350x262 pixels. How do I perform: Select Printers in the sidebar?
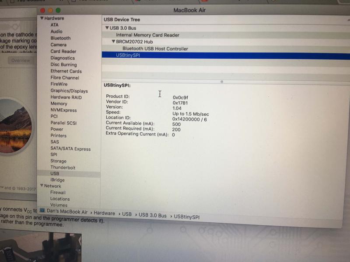[x=58, y=135]
